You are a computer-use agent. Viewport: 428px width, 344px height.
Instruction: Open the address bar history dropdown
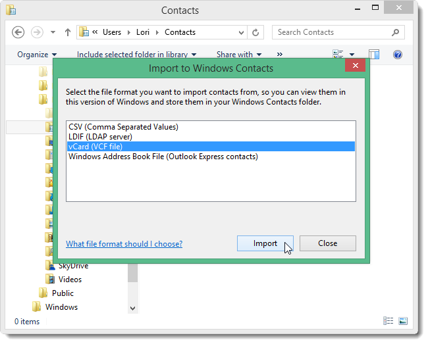pos(241,33)
